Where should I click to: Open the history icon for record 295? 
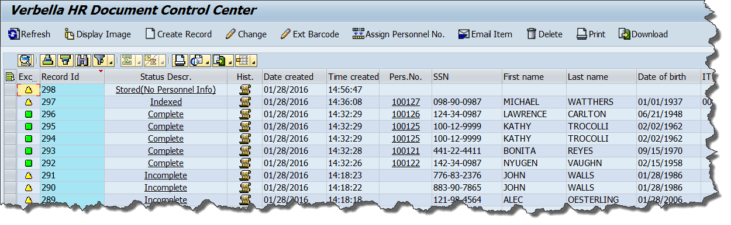pyautogui.click(x=245, y=126)
